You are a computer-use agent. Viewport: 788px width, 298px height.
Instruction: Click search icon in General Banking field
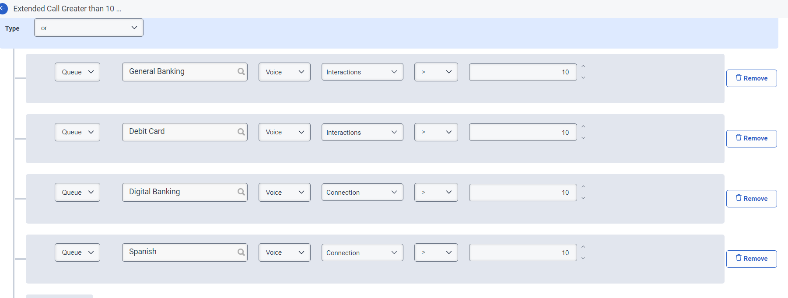(241, 72)
